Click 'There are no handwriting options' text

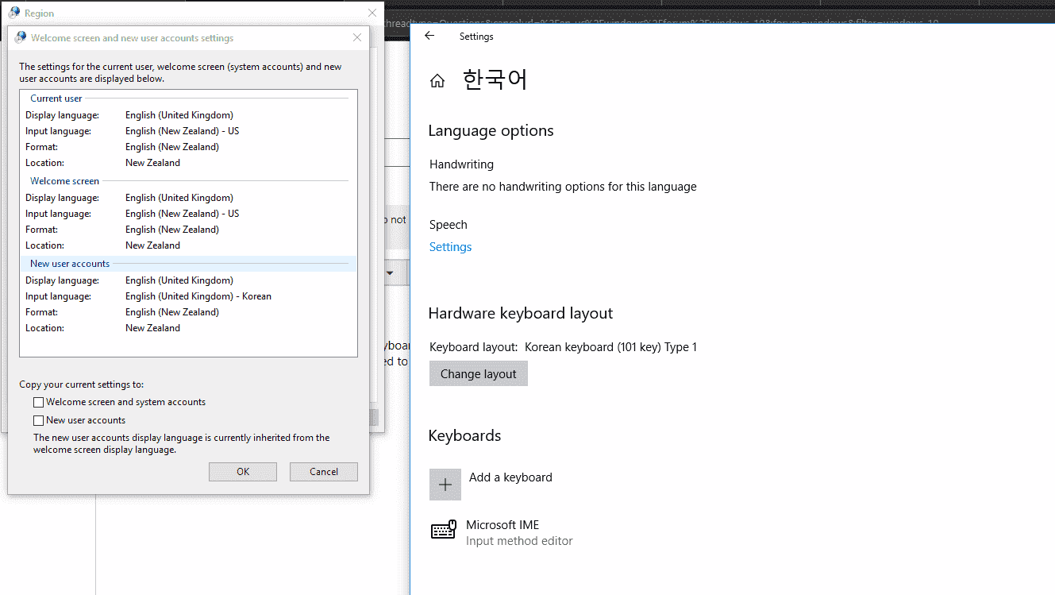563,187
